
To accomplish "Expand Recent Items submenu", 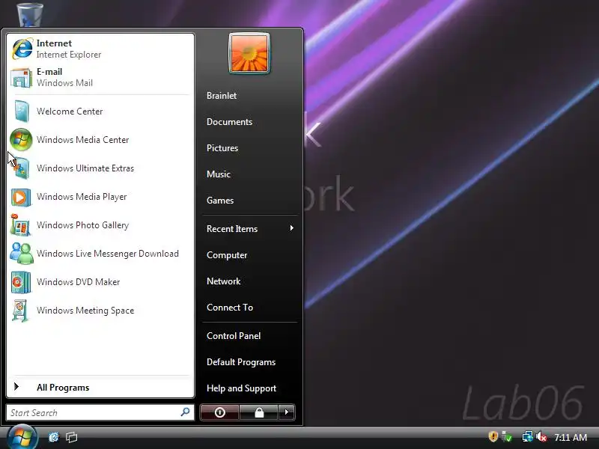I will 249,229.
